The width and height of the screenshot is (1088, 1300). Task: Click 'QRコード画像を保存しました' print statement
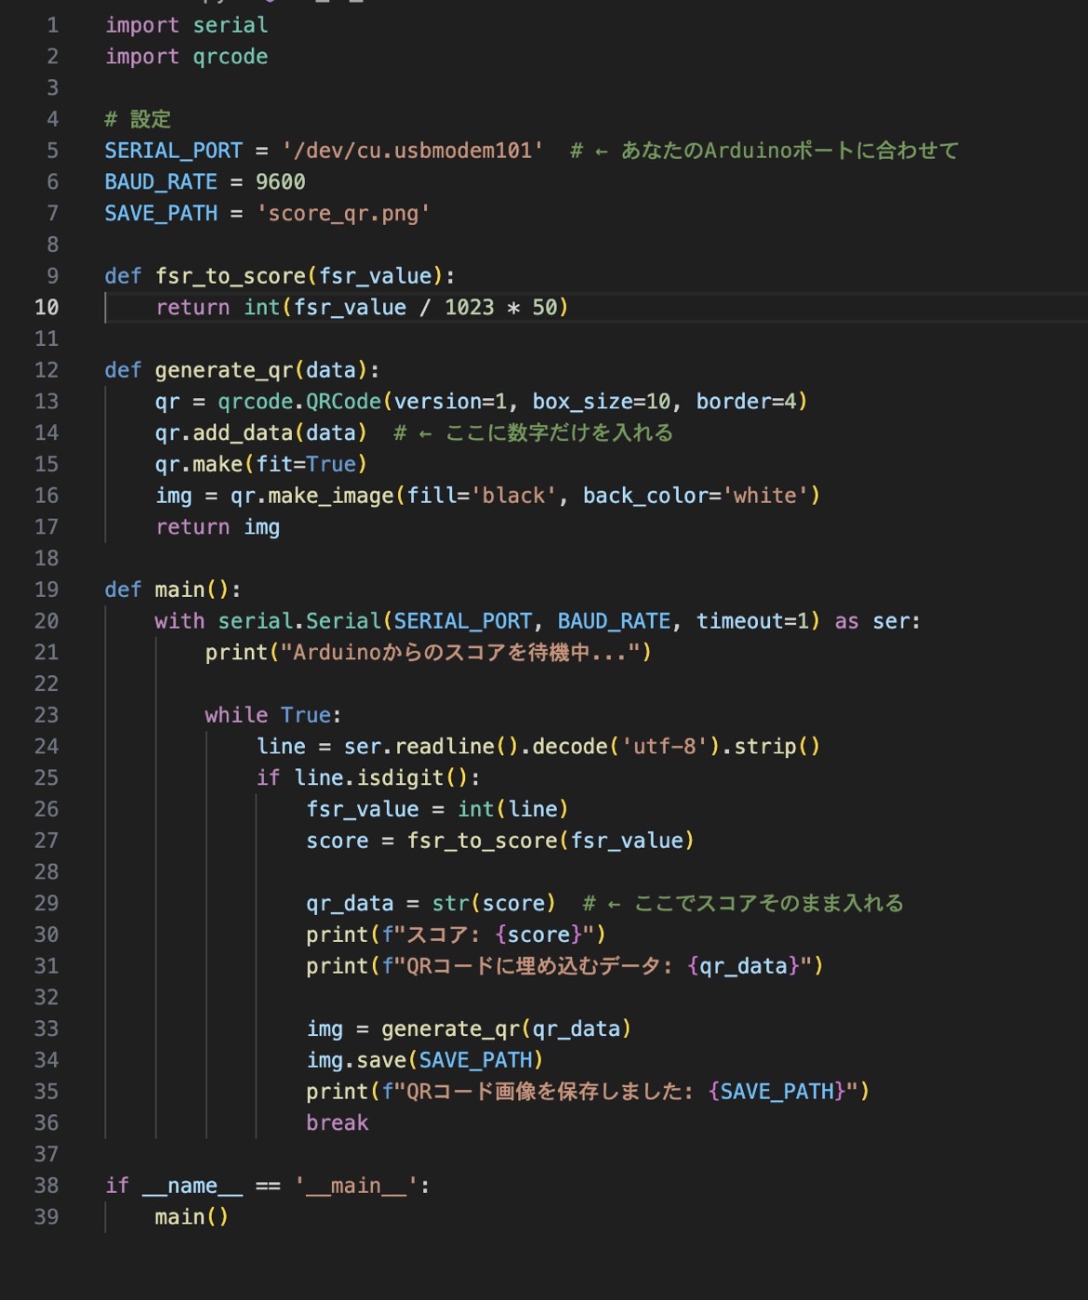click(588, 1092)
